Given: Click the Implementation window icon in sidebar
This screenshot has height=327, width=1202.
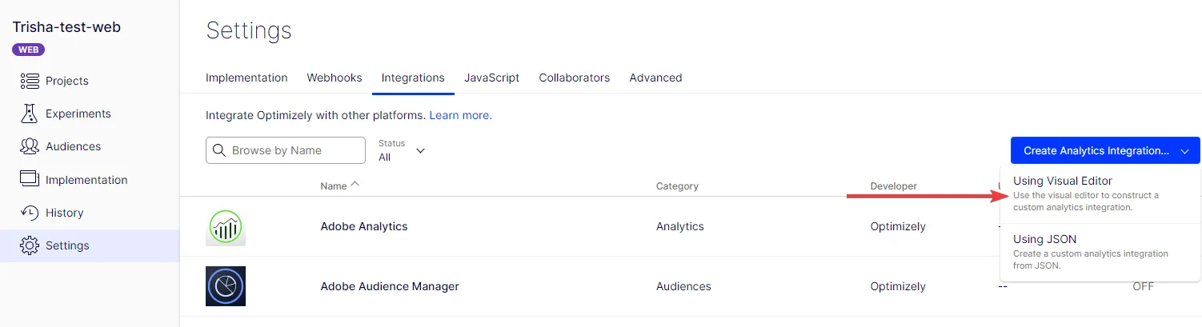Looking at the screenshot, I should (x=30, y=180).
